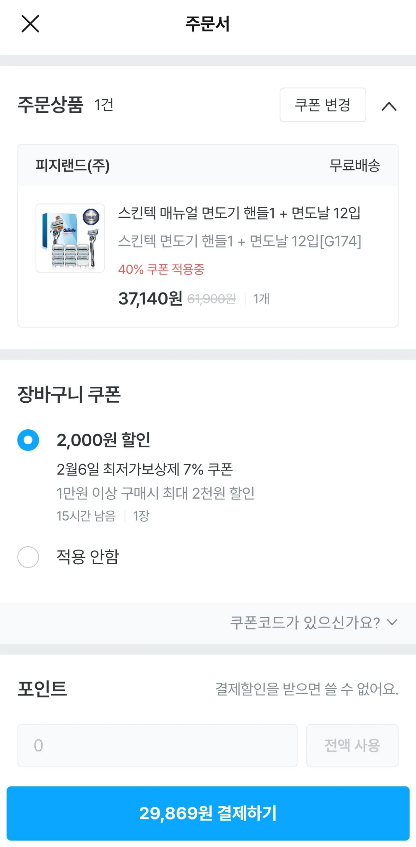
Task: Tap the 전액 사용 button
Action: (352, 745)
